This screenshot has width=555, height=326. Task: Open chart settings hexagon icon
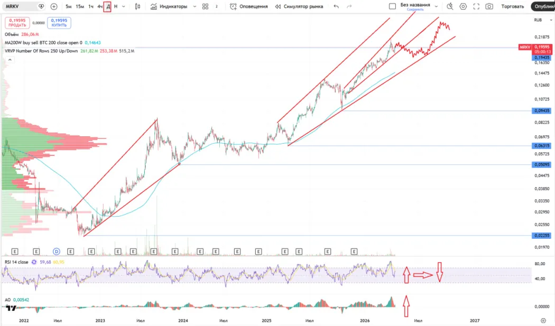(x=463, y=6)
